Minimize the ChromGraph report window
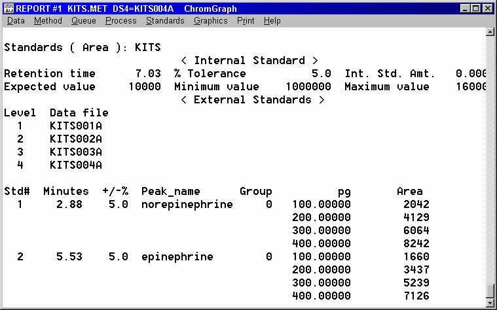Viewport: 497px width, 310px height. click(x=465, y=8)
